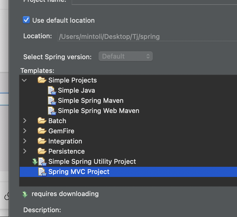237x217 pixels.
Task: Click the Location: label
Action: tap(38, 36)
